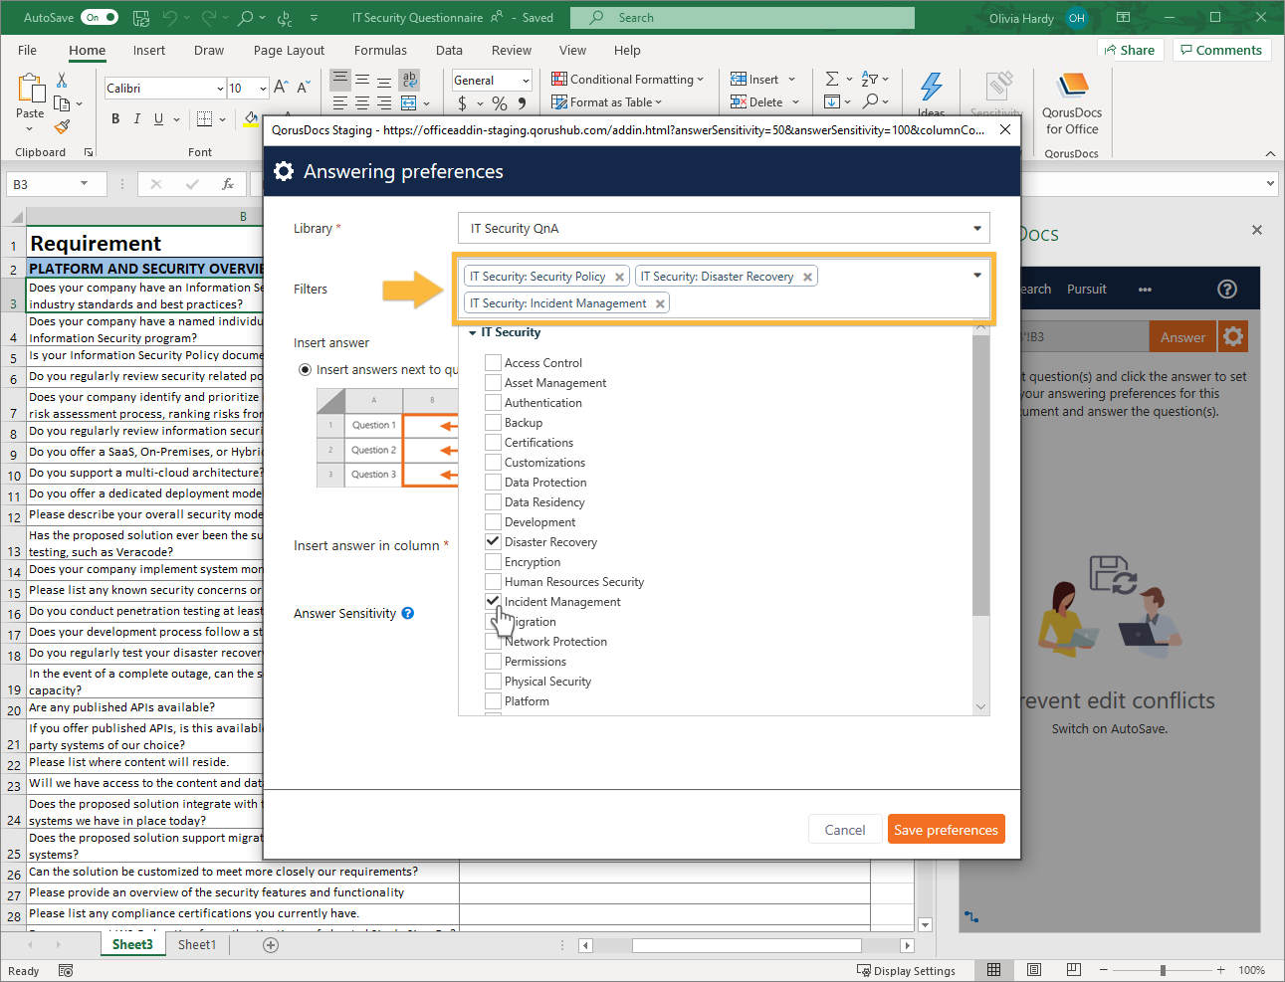Switch to Page Layout view icon
This screenshot has width=1285, height=982.
tap(1033, 970)
